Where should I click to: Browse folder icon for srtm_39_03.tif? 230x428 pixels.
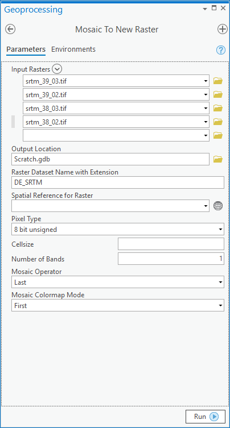click(218, 81)
